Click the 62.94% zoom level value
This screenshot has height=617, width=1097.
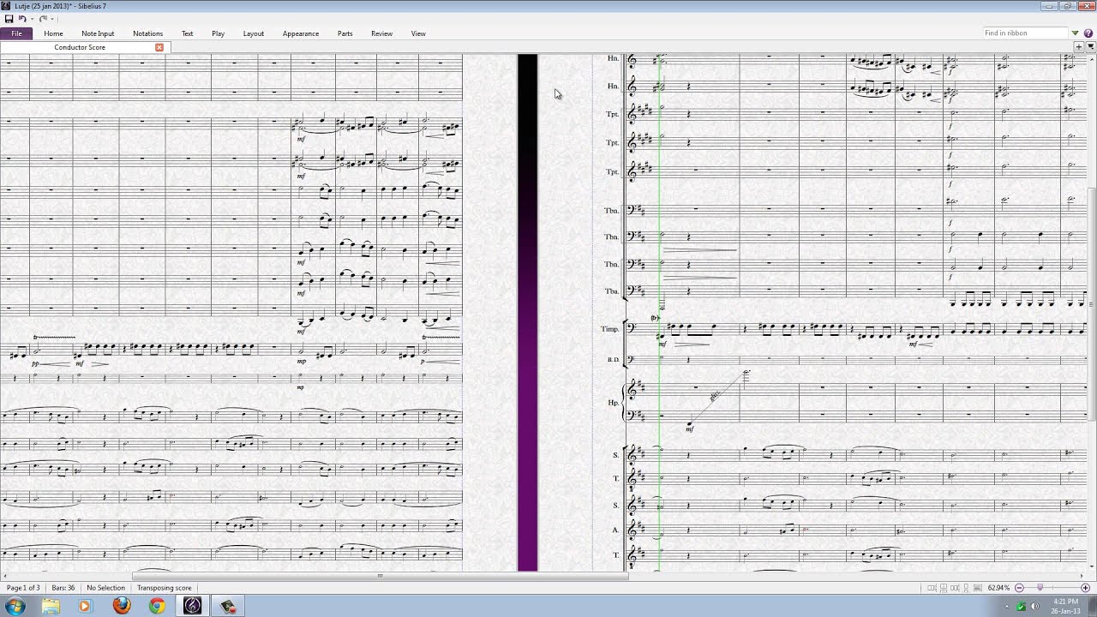(x=998, y=588)
